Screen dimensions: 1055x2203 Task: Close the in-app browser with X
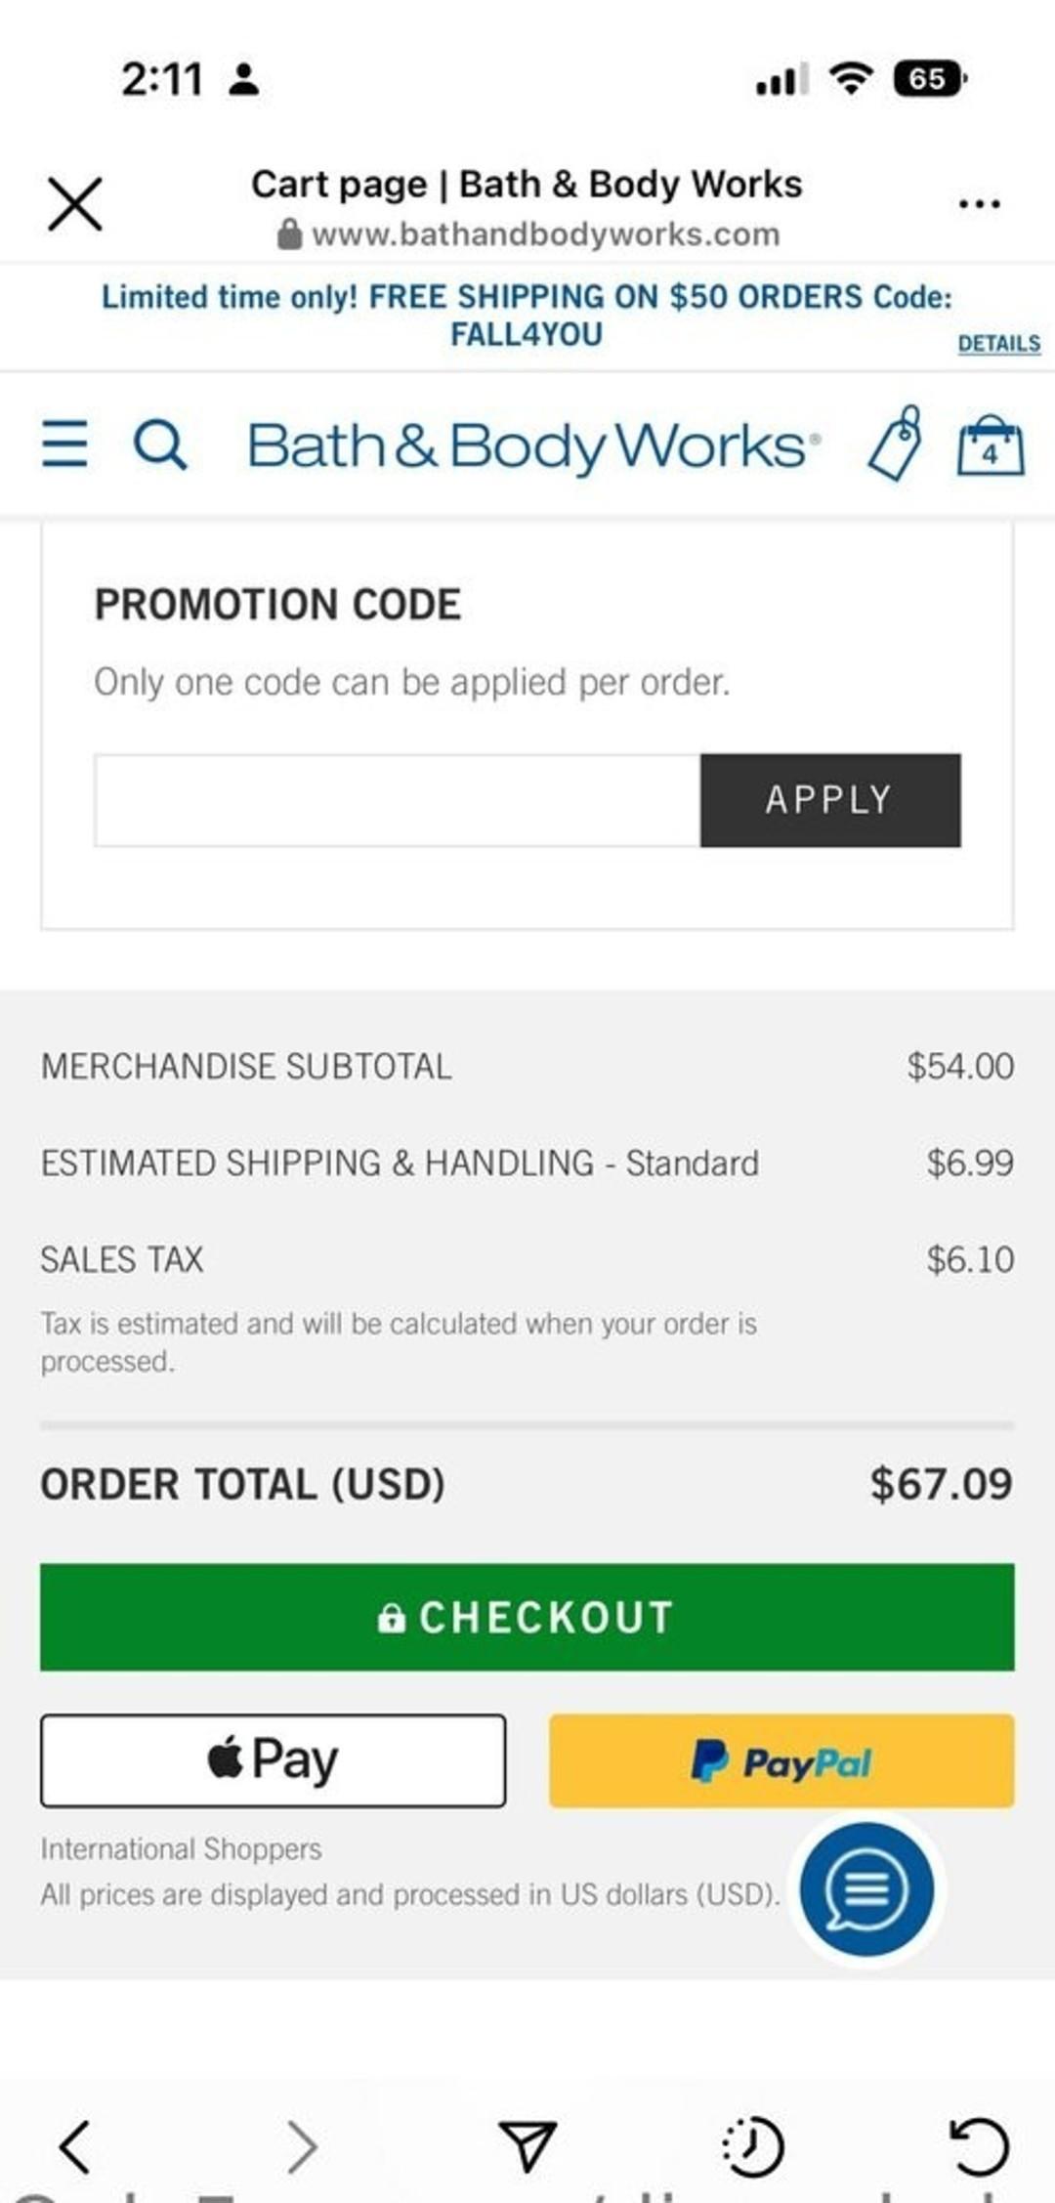[75, 204]
